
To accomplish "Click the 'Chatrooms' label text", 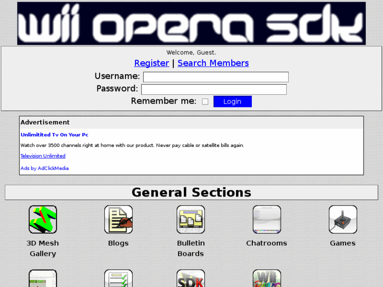I will pyautogui.click(x=267, y=243).
